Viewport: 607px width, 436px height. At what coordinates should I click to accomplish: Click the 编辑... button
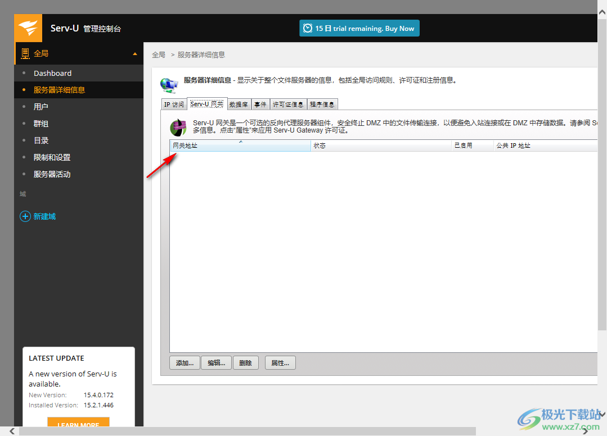tap(217, 363)
